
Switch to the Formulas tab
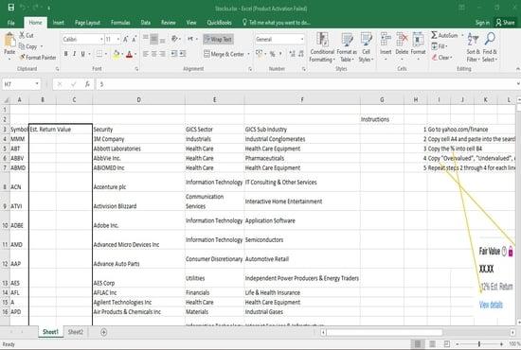pos(120,23)
